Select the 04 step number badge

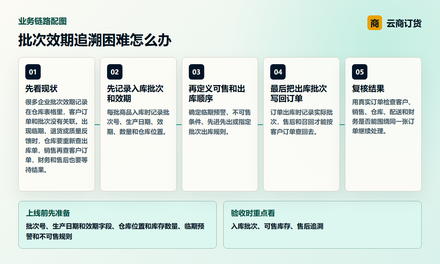click(x=278, y=72)
